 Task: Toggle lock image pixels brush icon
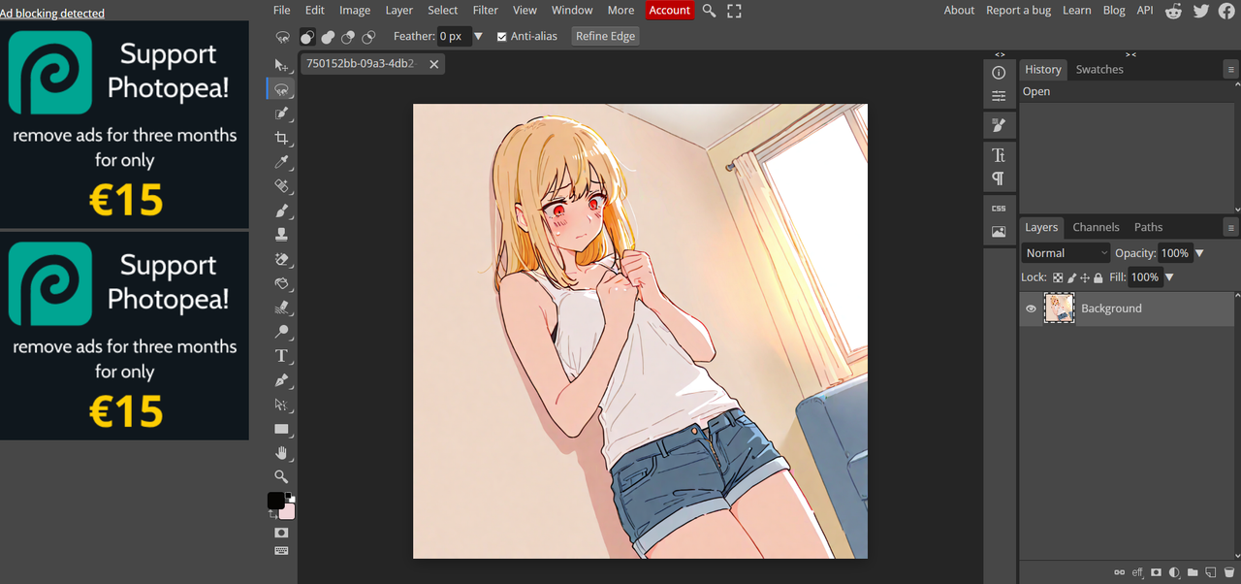(1071, 277)
